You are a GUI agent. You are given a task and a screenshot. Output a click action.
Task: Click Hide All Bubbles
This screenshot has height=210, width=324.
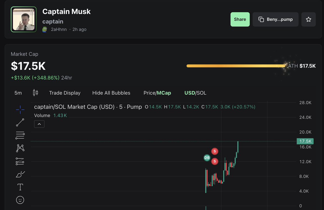[111, 93]
